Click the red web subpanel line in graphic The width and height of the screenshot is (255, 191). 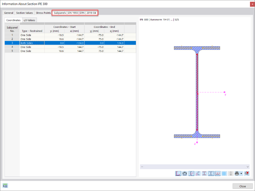[x=197, y=92]
